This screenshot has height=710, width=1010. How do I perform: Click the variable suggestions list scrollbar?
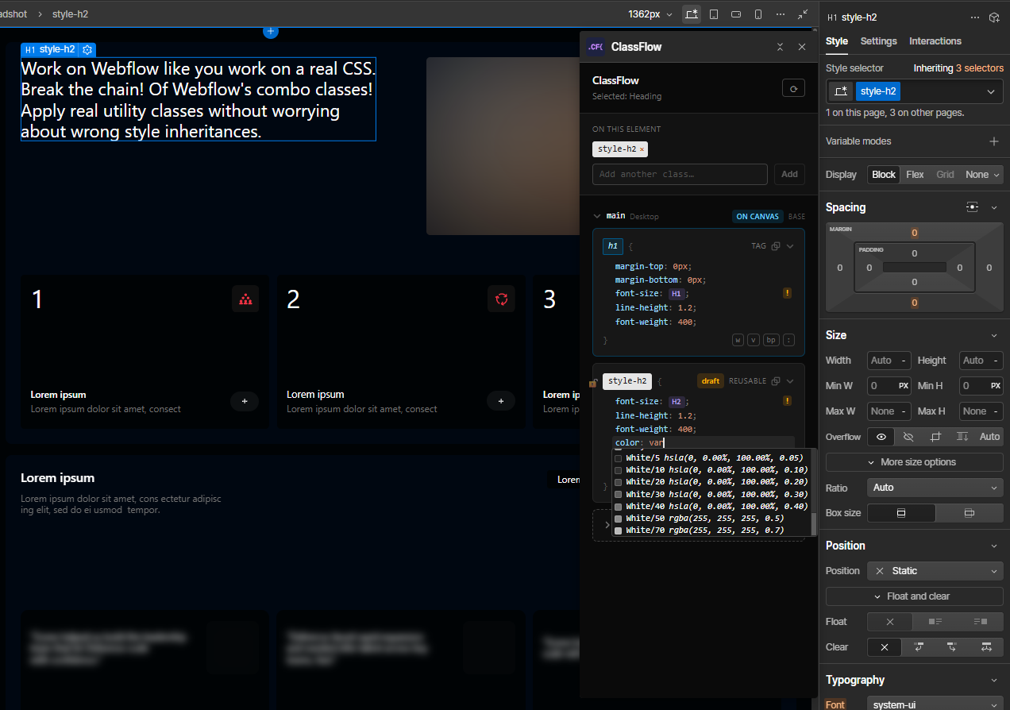click(x=813, y=524)
